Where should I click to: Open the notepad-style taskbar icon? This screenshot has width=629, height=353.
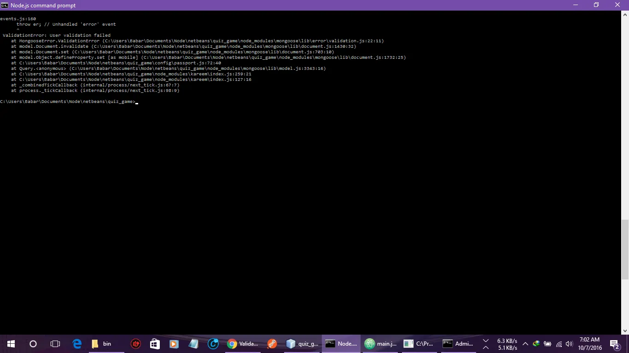point(193,344)
